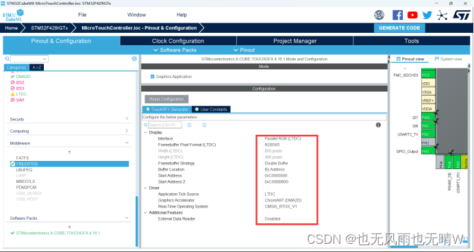The height and width of the screenshot is (252, 474).
Task: Switch to Tools tab
Action: pos(412,41)
